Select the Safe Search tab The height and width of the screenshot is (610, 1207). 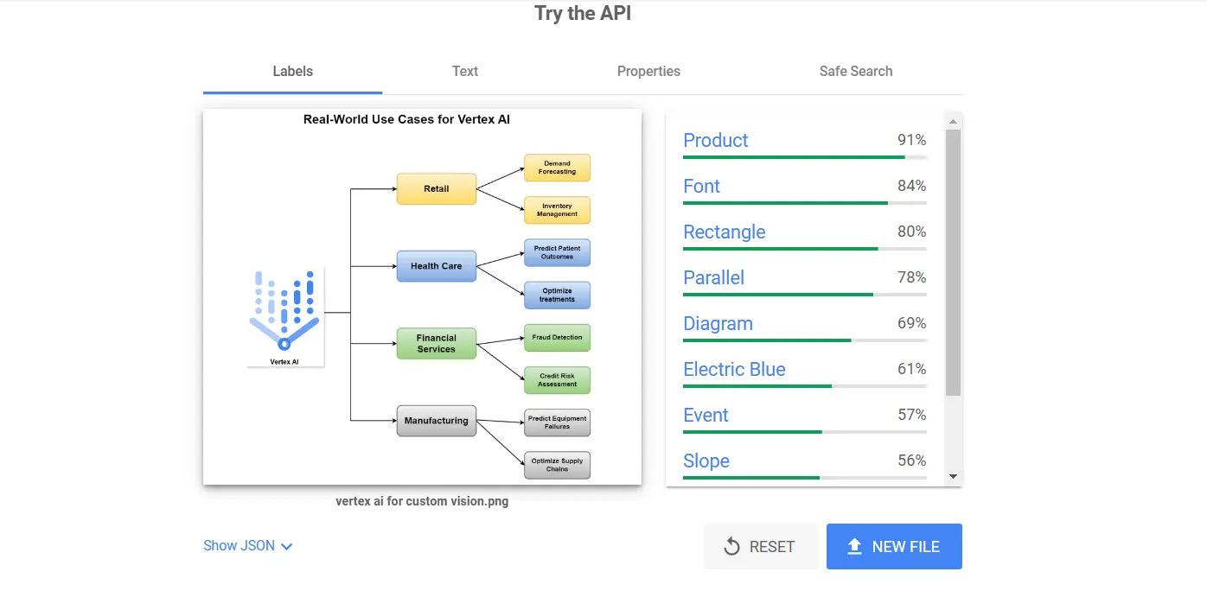855,72
